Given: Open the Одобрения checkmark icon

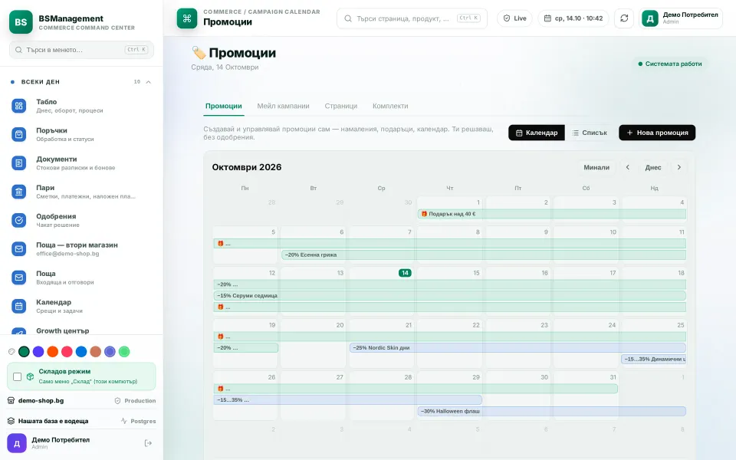Looking at the screenshot, I should tap(18, 220).
